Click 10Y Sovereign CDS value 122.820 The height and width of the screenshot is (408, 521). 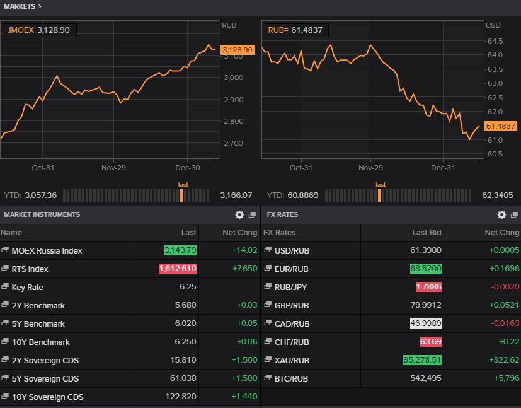[x=181, y=397]
